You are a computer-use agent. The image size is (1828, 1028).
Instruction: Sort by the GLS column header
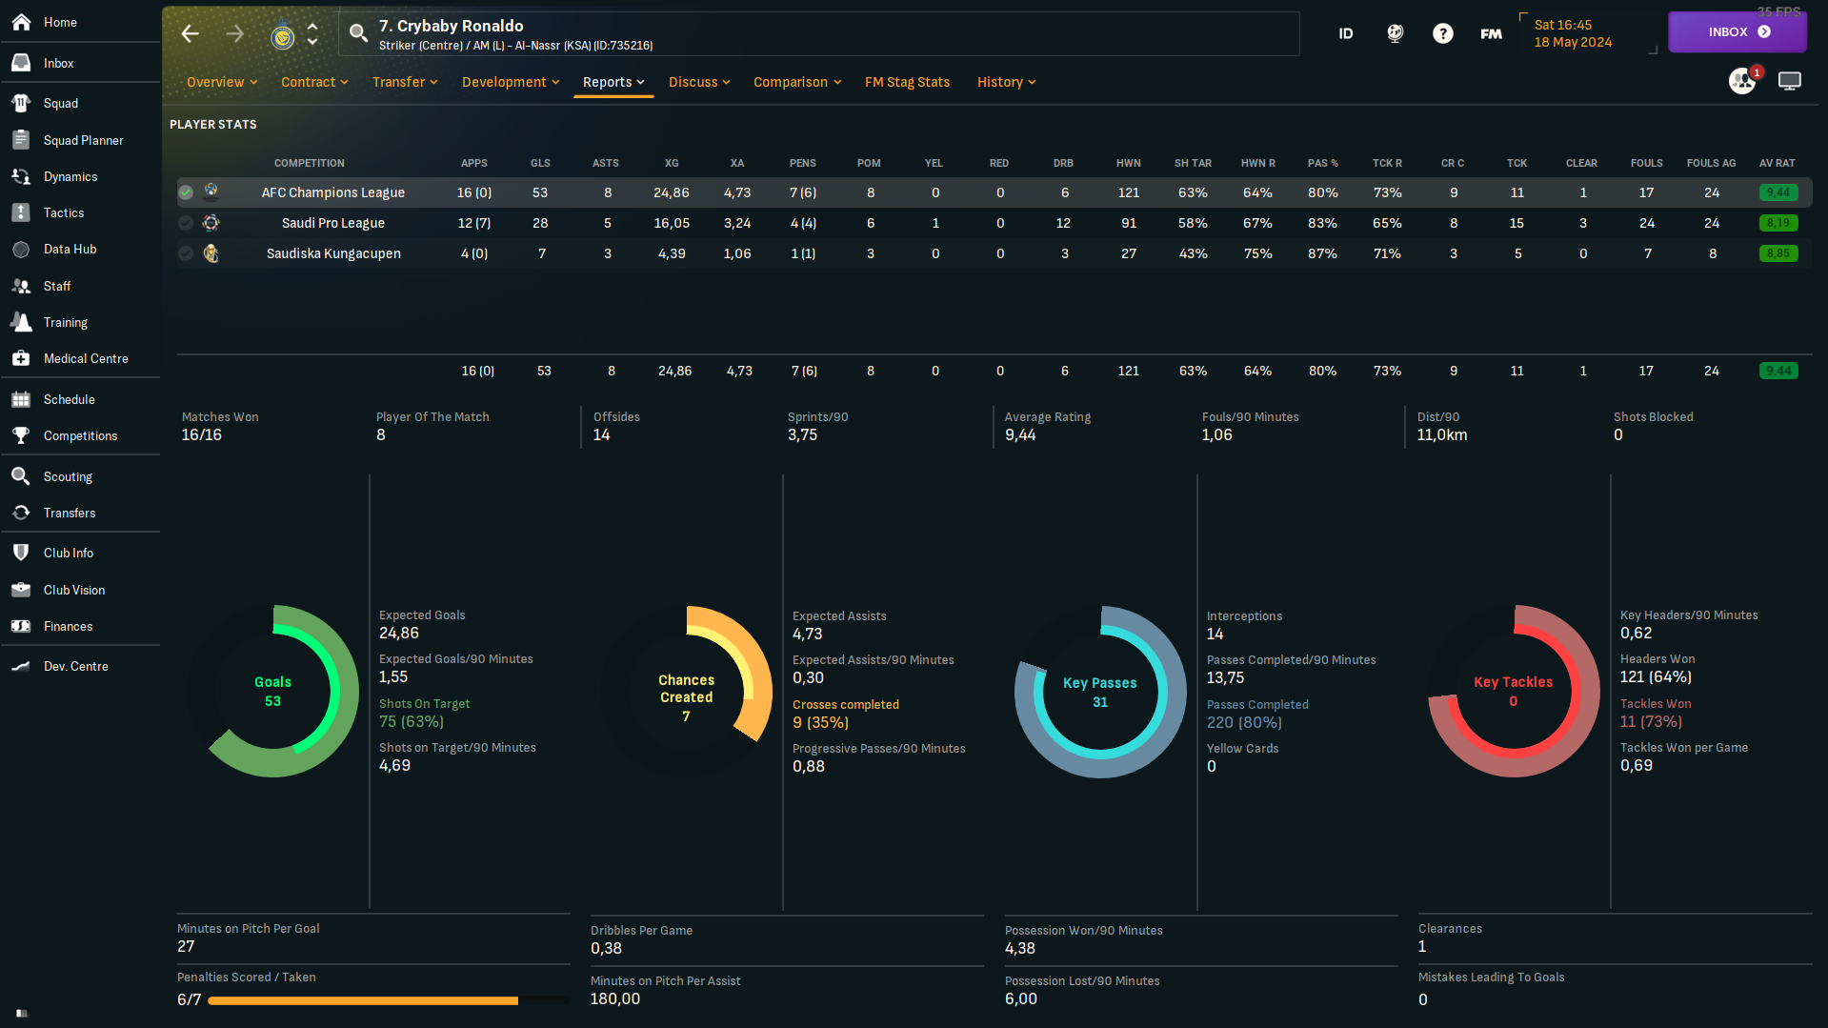click(540, 163)
